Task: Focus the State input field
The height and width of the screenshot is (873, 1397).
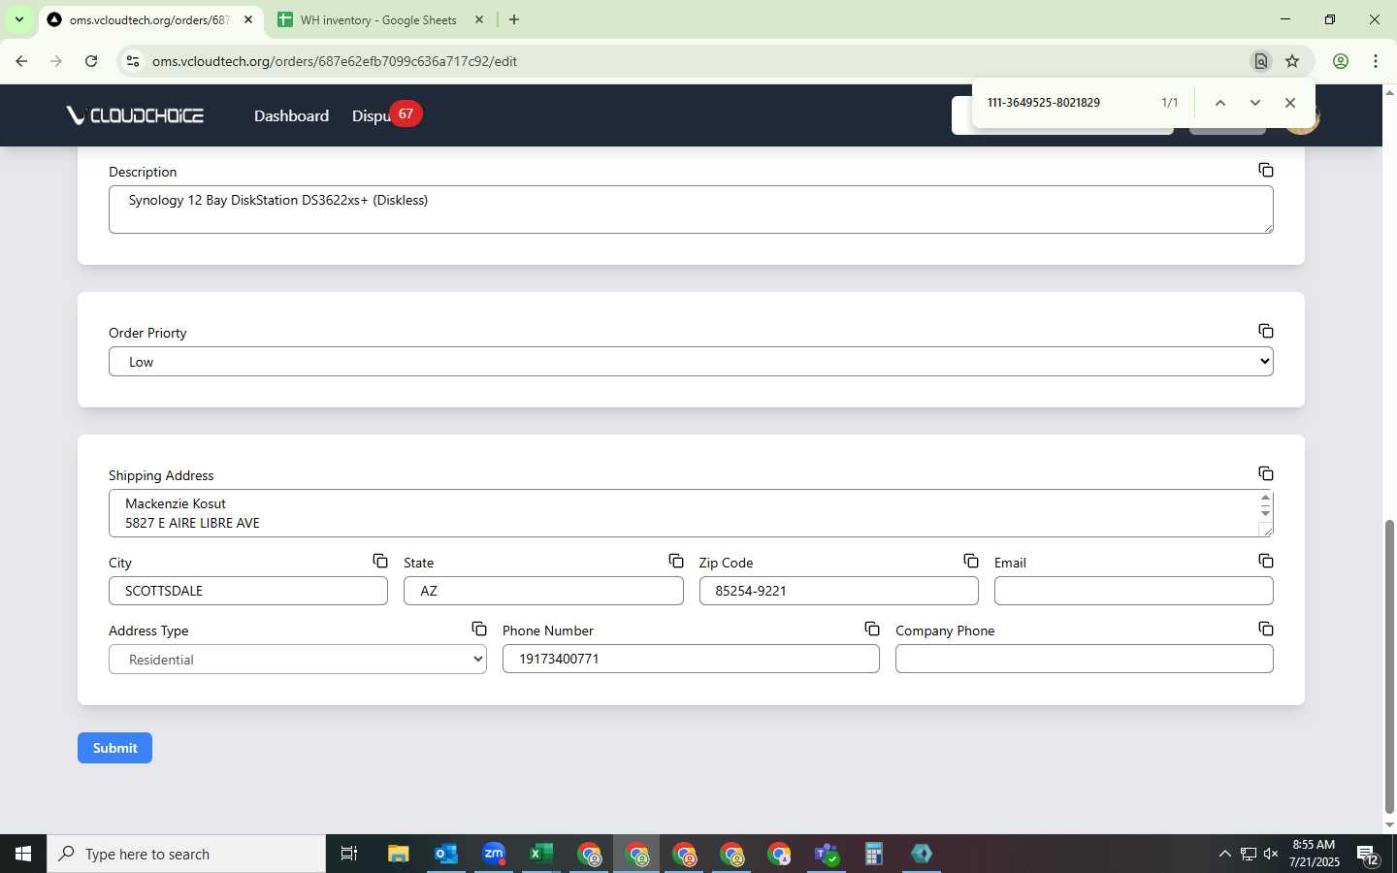Action: click(x=543, y=591)
